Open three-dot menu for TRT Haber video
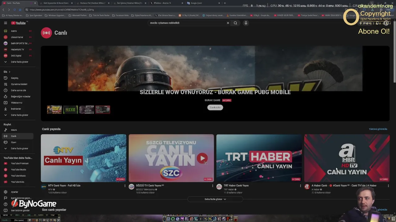Viewport: 396px width, 222px height. pos(300,186)
